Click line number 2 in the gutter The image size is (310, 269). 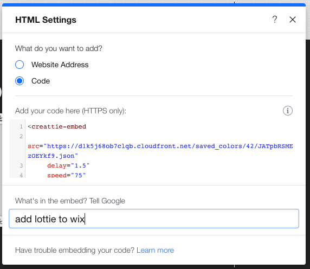21,136
